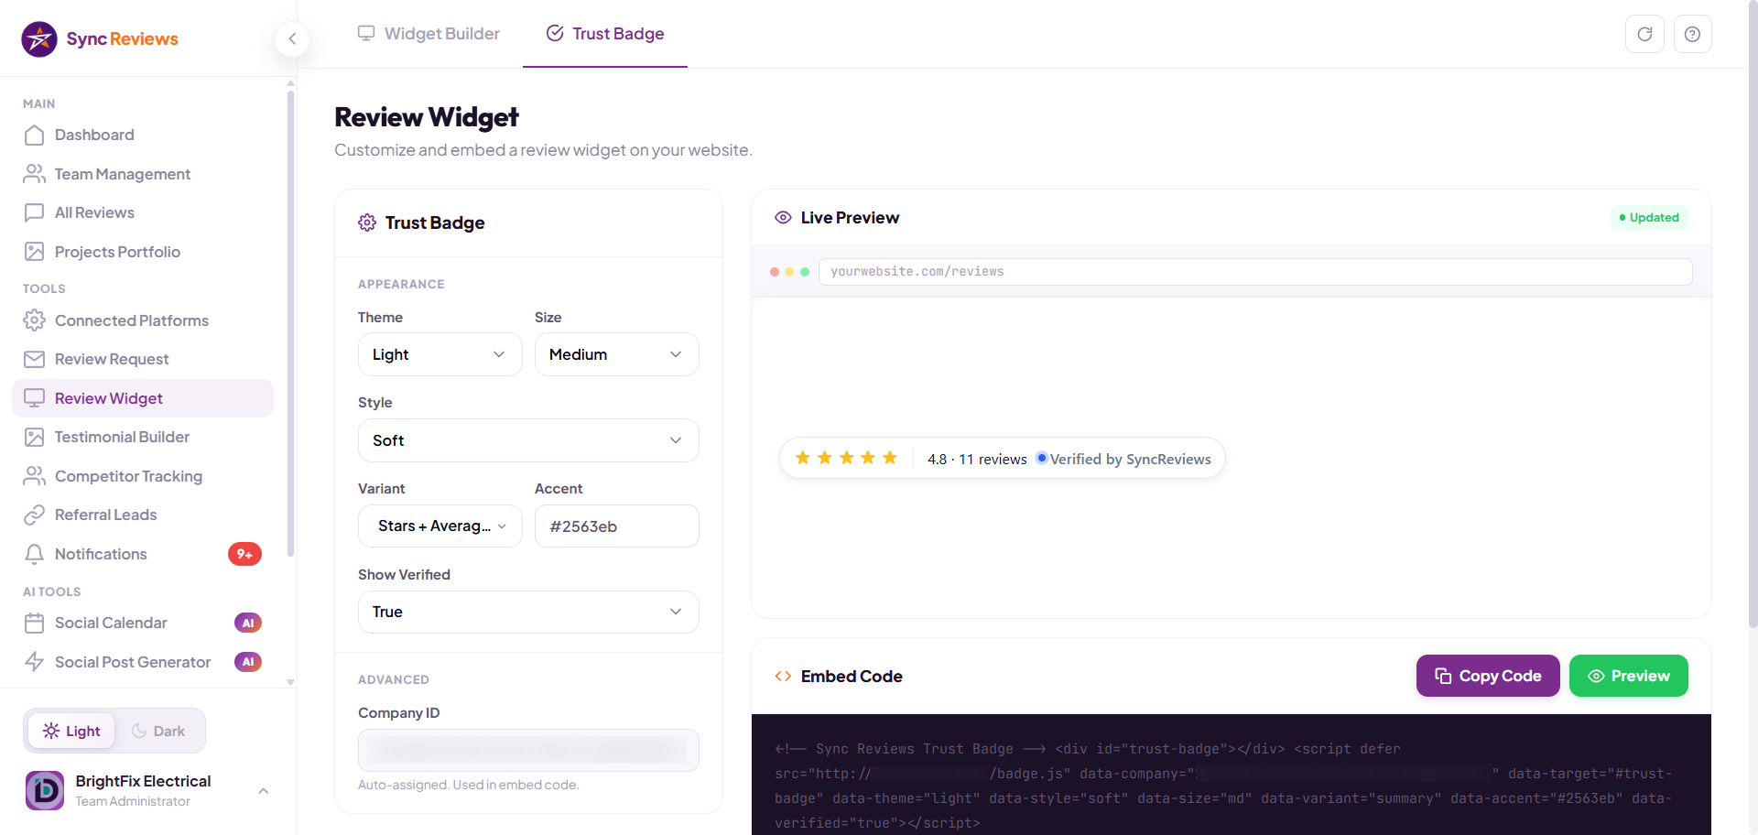
Task: Select the Trust Badge tab
Action: click(x=605, y=34)
